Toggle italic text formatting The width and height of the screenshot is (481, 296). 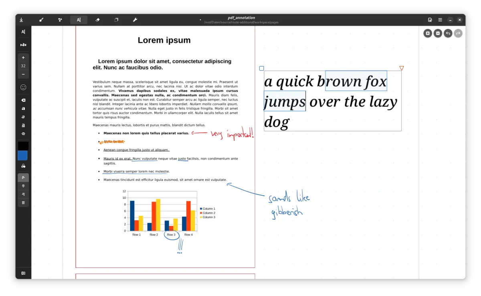click(23, 117)
